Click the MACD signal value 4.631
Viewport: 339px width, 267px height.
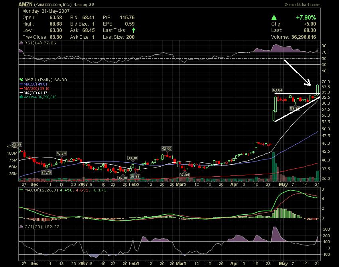(83, 190)
